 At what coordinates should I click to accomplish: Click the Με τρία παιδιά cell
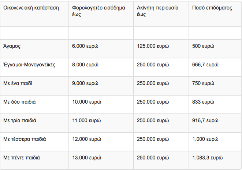(x=34, y=123)
